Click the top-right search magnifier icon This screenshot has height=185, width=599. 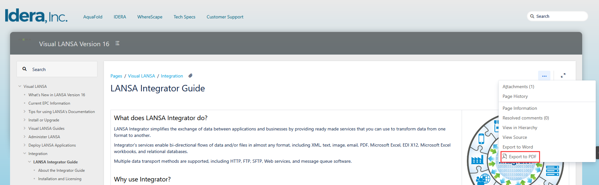532,16
